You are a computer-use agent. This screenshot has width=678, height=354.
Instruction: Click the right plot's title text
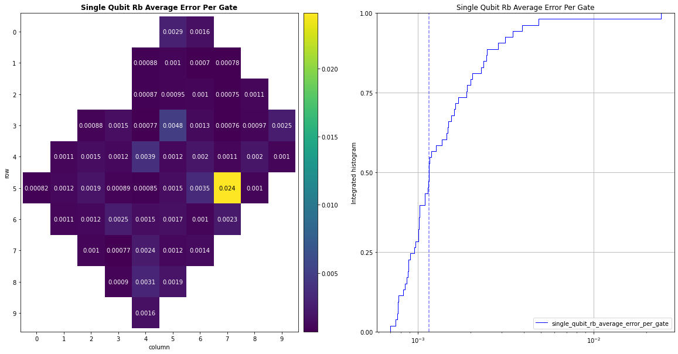coord(525,7)
